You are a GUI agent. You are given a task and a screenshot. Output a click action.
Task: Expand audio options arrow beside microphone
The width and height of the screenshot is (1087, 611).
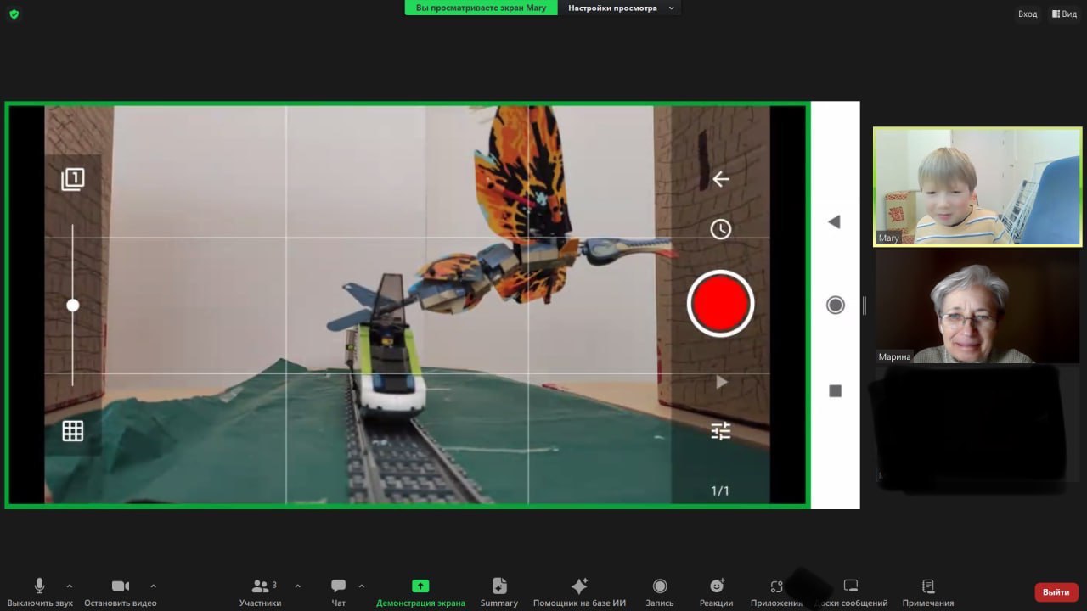click(70, 586)
